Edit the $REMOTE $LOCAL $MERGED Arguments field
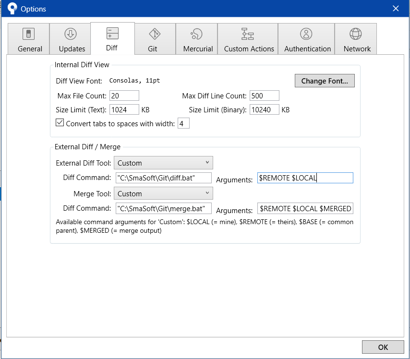410x359 pixels. coord(305,208)
